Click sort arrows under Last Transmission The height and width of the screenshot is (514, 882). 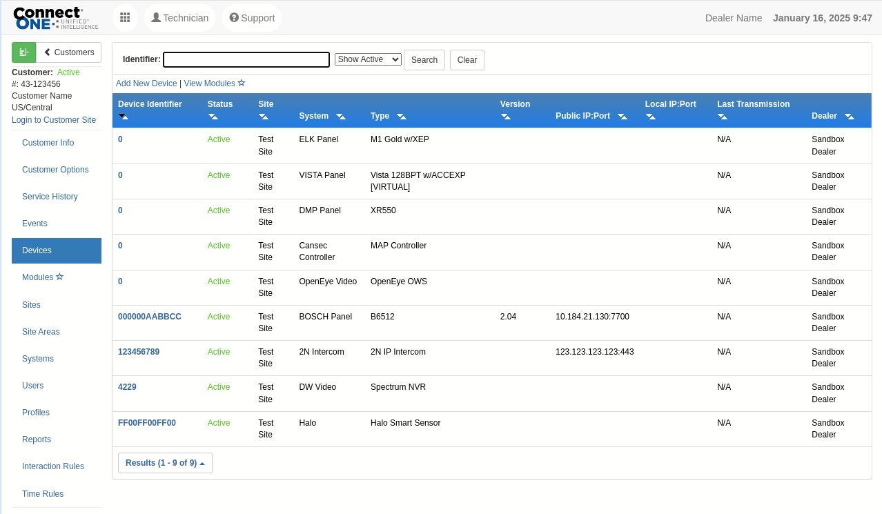[x=723, y=116]
